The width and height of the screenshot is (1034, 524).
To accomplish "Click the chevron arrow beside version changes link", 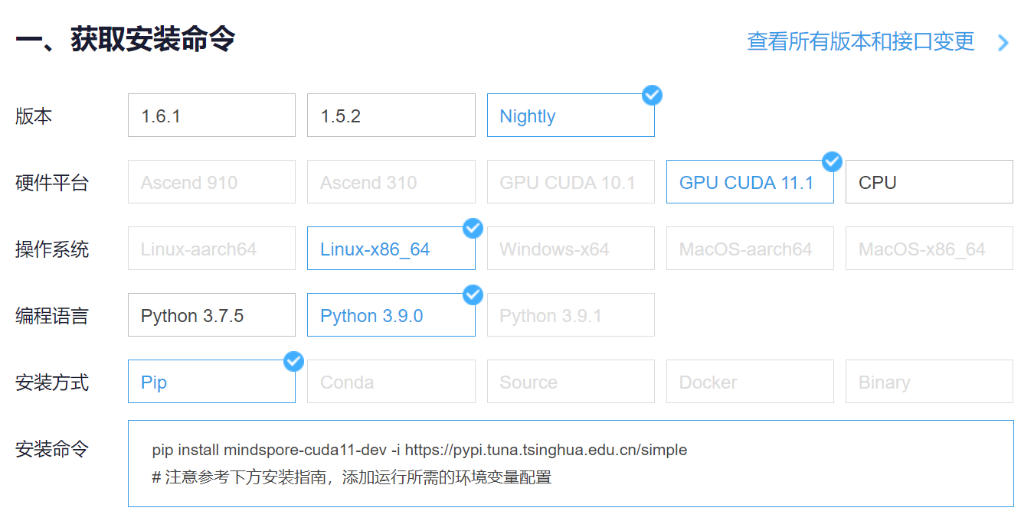I will click(1003, 42).
